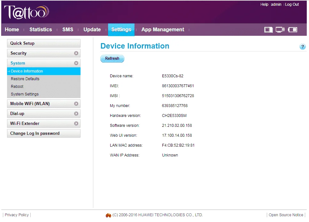Expand the Security section arrow

[76, 53]
